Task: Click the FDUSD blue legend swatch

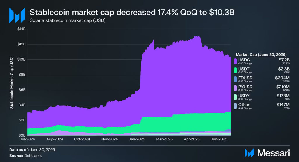Action: [x=235, y=79]
